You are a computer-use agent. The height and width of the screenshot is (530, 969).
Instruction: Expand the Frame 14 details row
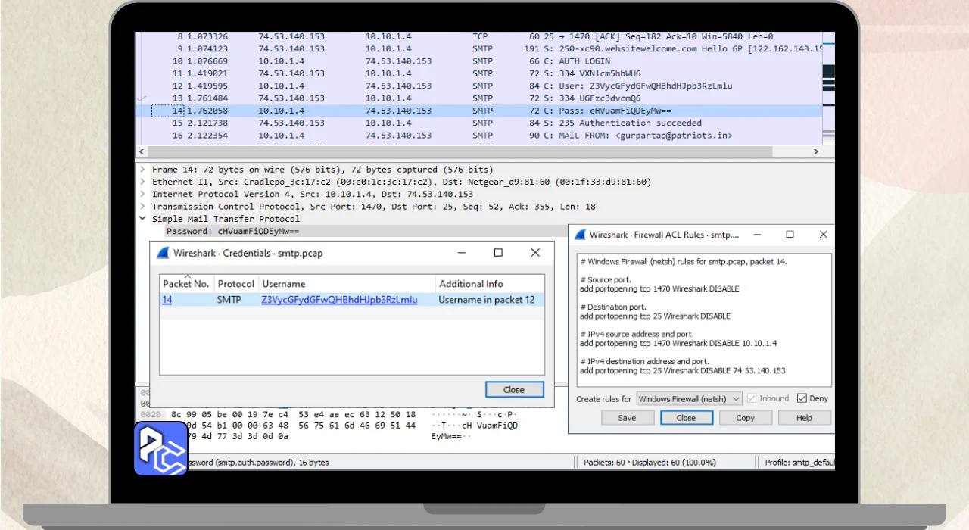[x=142, y=170]
